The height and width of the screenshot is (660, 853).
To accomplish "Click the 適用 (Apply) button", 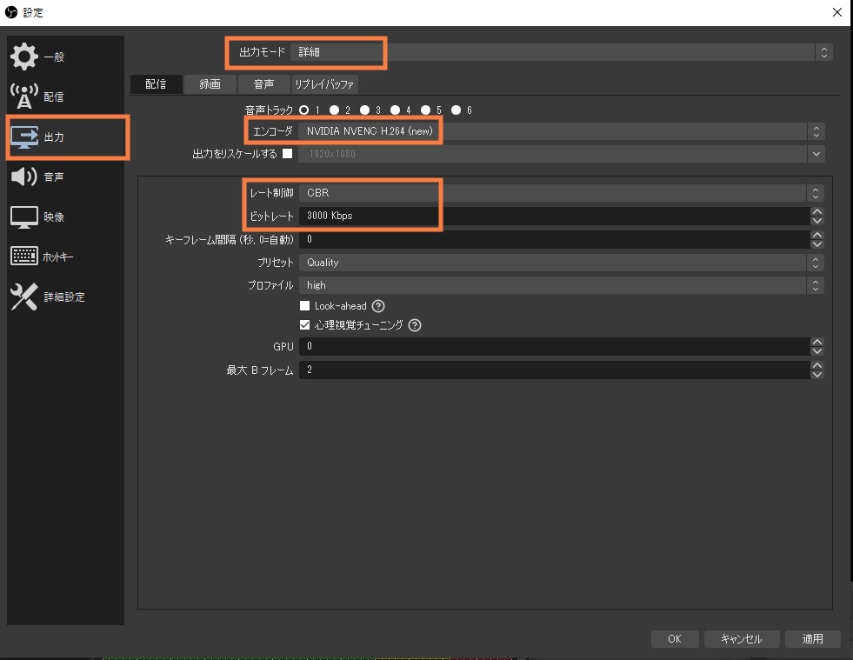I will click(812, 639).
